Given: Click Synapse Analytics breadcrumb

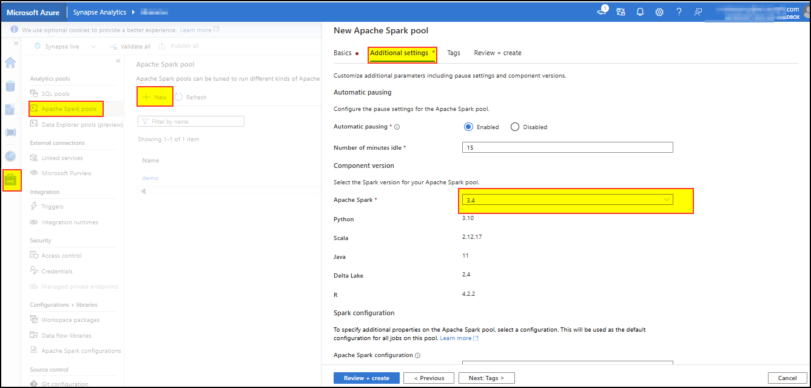Looking at the screenshot, I should click(x=99, y=12).
